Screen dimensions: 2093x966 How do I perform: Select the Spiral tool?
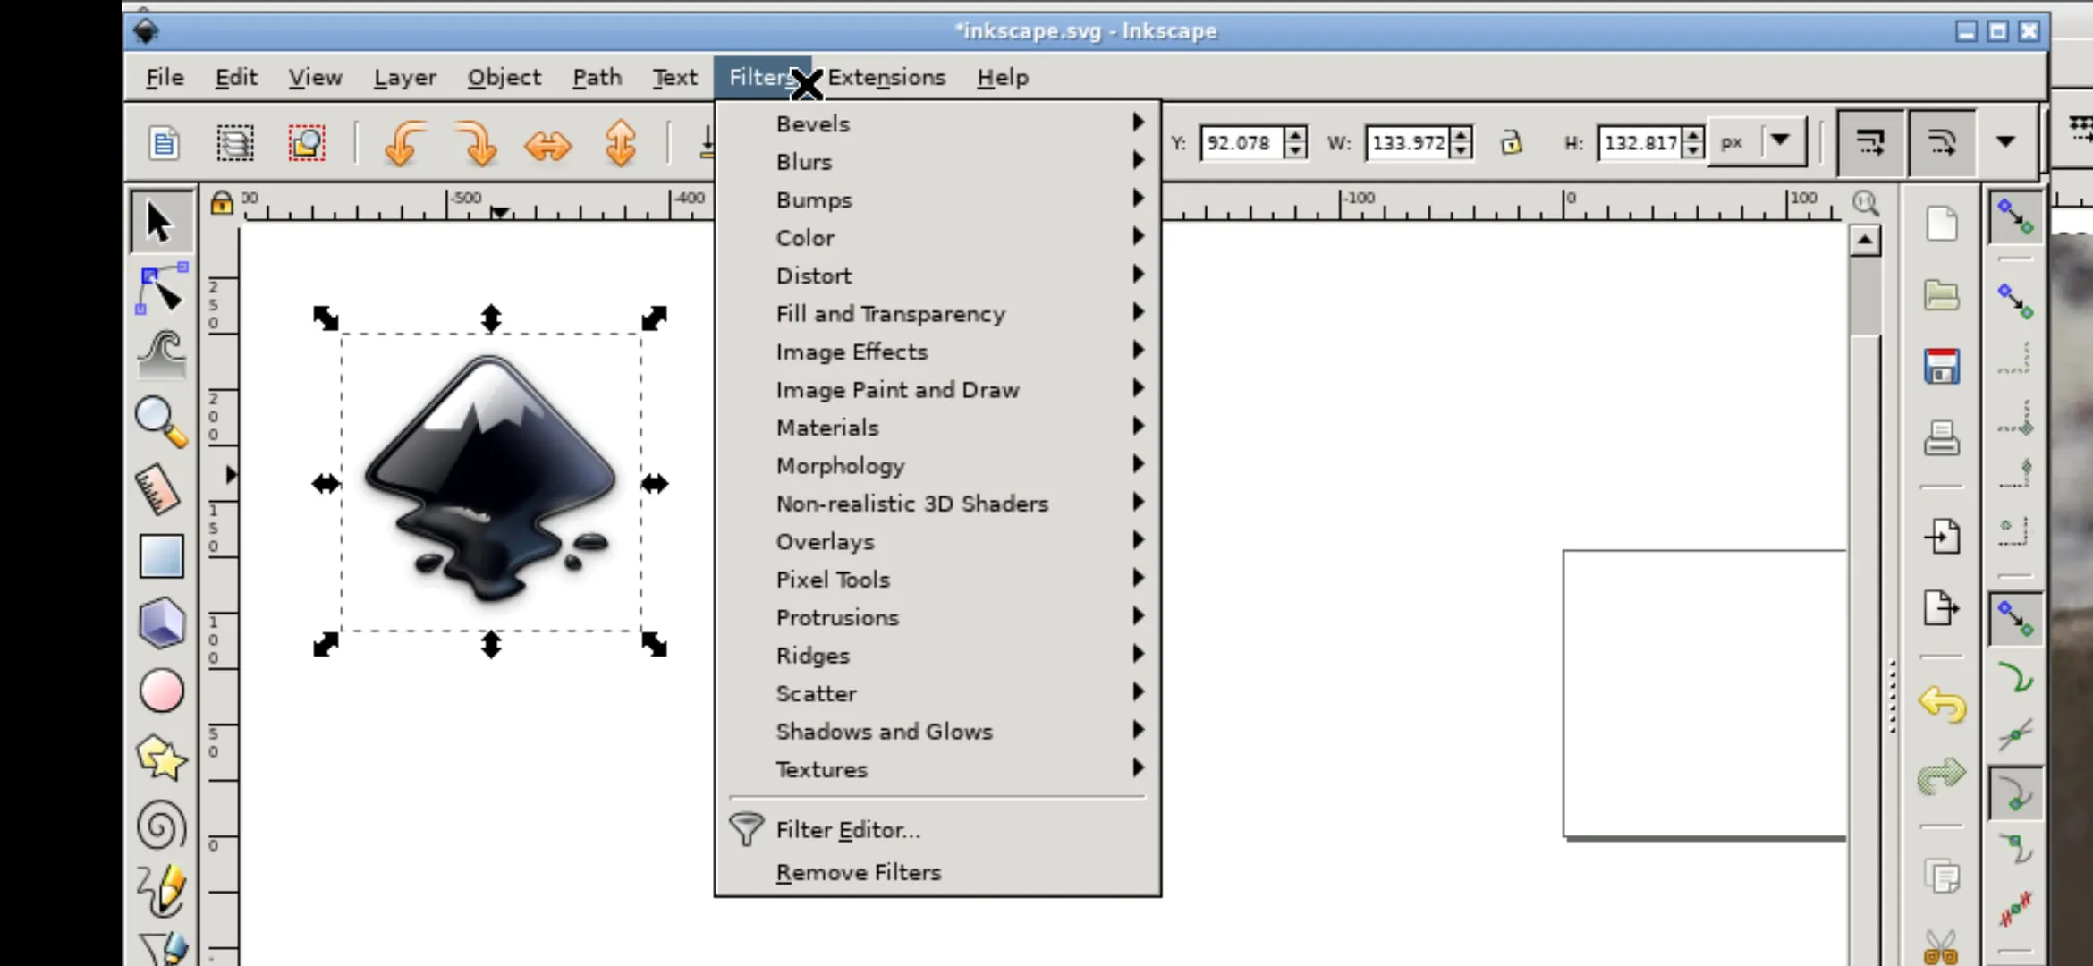pos(162,825)
